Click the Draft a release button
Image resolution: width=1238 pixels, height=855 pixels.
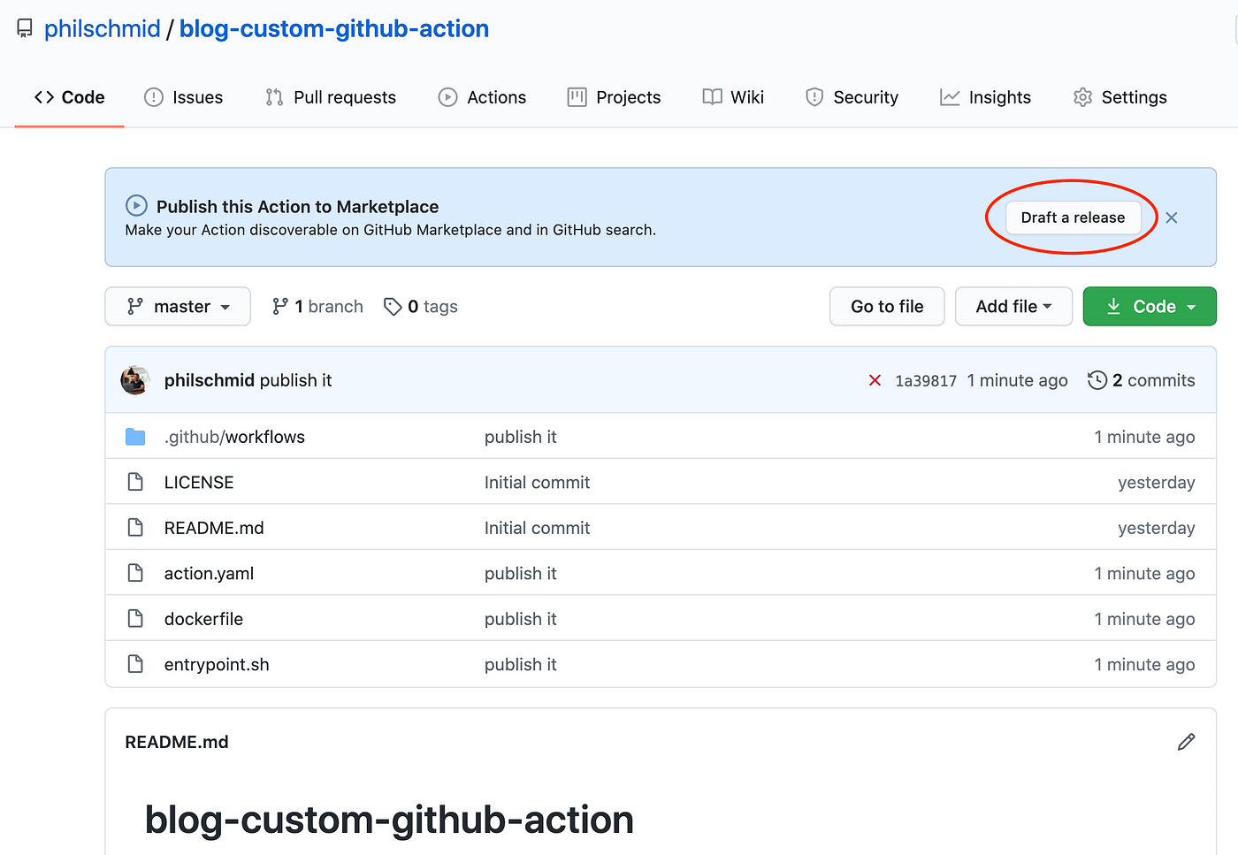point(1073,218)
